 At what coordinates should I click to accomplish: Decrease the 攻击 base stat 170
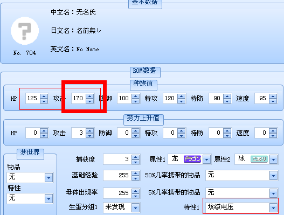(x=89, y=101)
